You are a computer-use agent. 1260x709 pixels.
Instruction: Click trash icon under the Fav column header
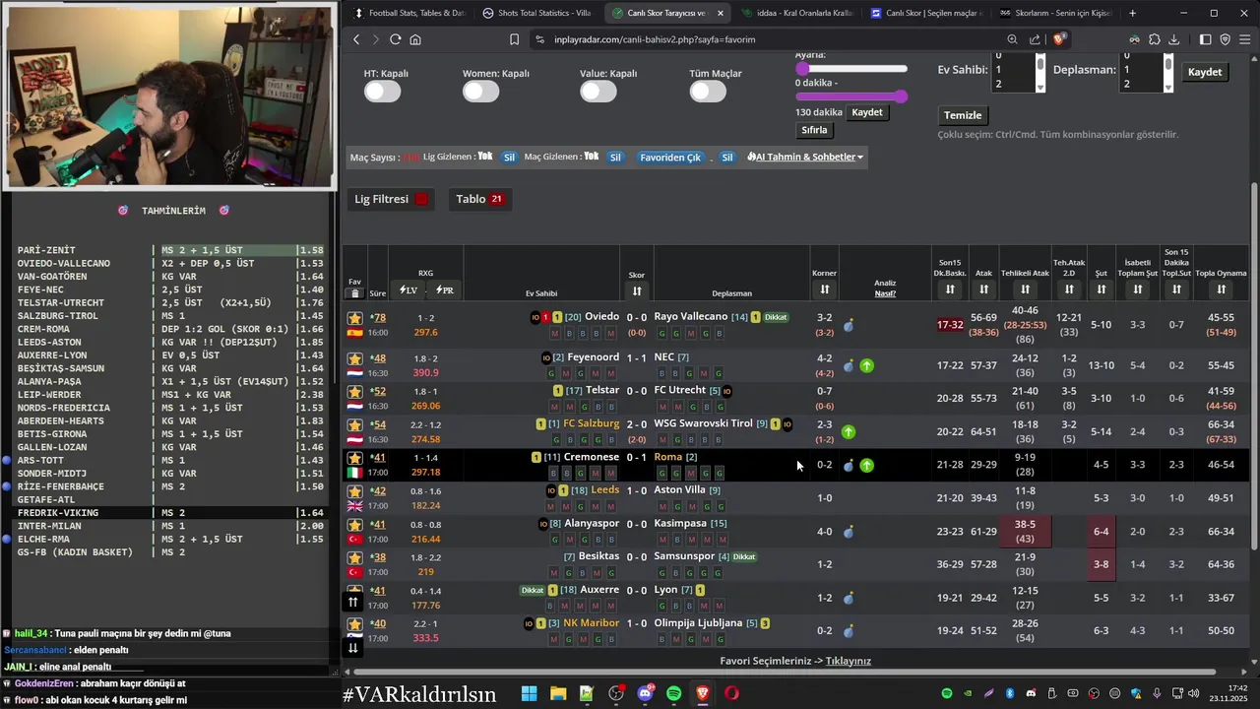[x=355, y=293]
